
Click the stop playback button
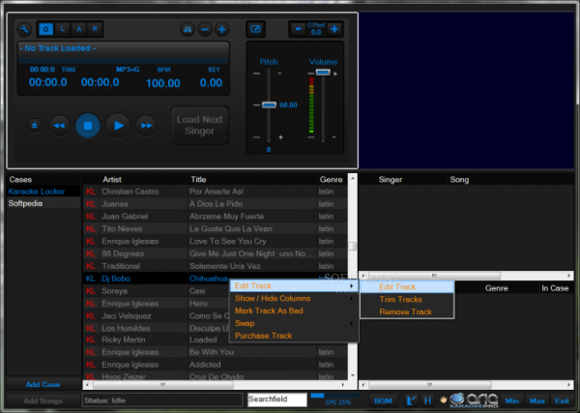88,126
